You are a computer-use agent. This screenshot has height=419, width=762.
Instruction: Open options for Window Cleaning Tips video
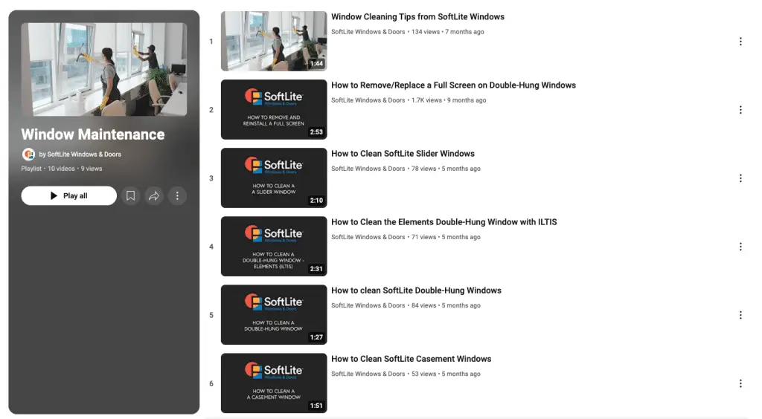tap(740, 42)
